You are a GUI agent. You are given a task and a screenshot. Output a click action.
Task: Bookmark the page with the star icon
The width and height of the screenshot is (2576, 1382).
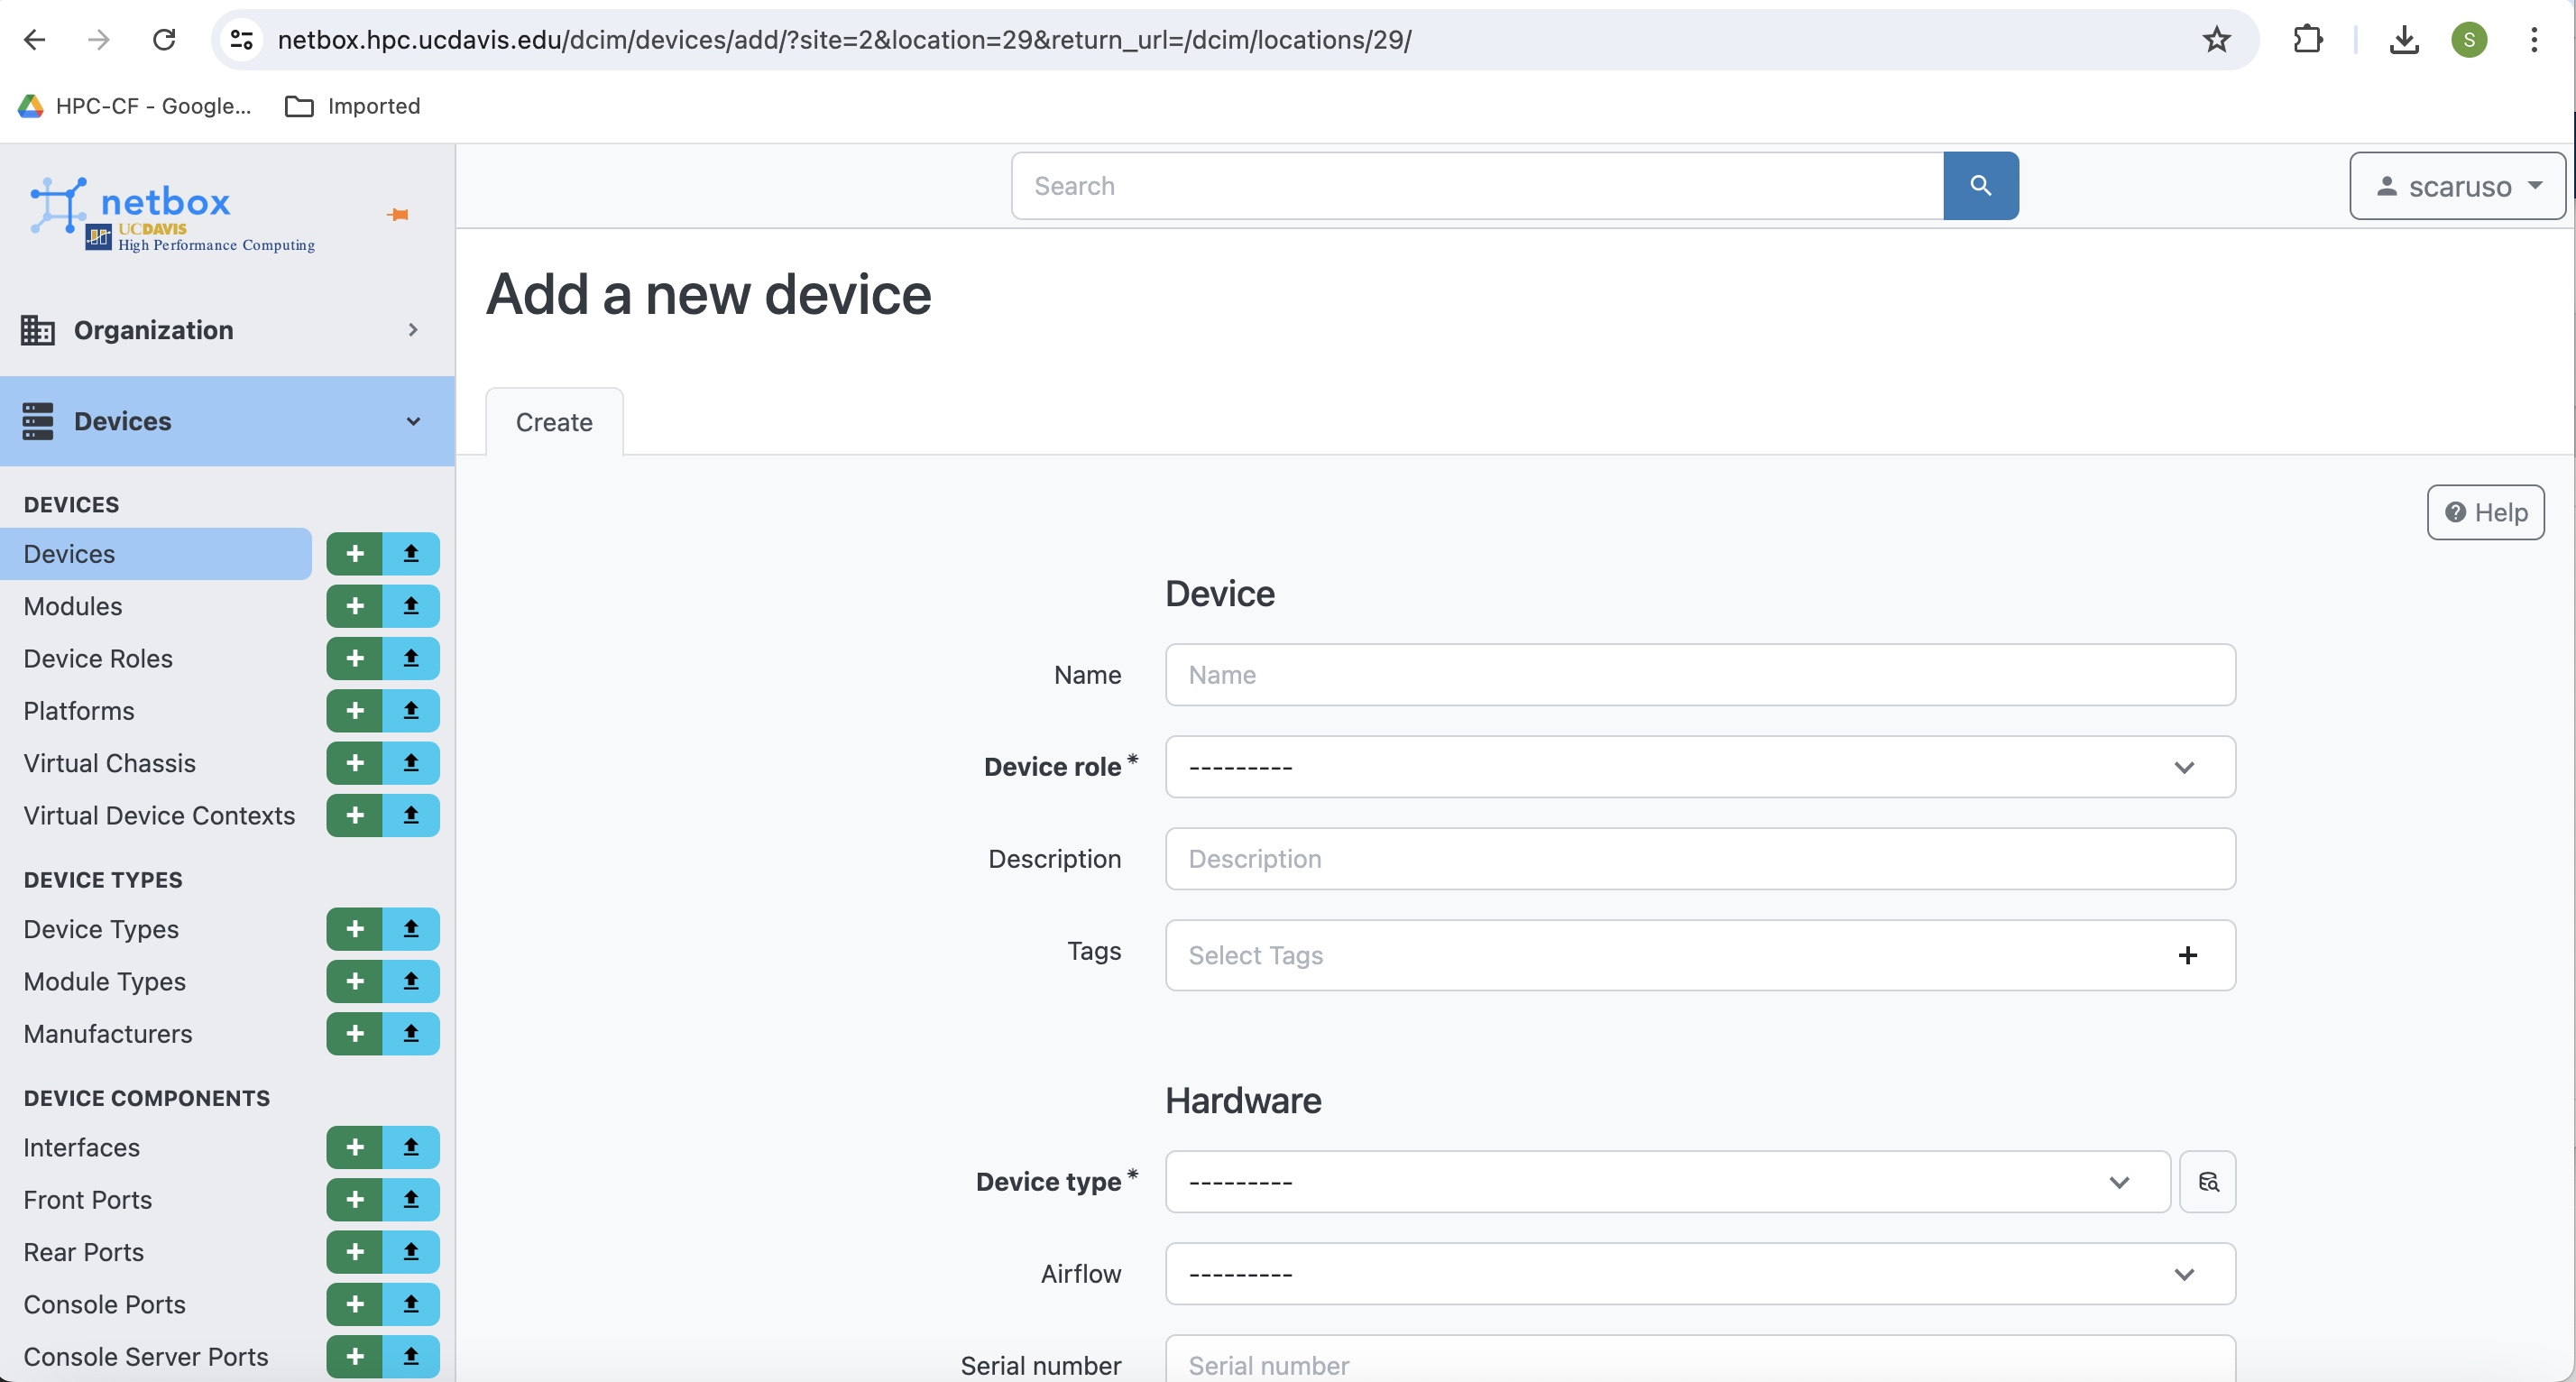(2216, 40)
